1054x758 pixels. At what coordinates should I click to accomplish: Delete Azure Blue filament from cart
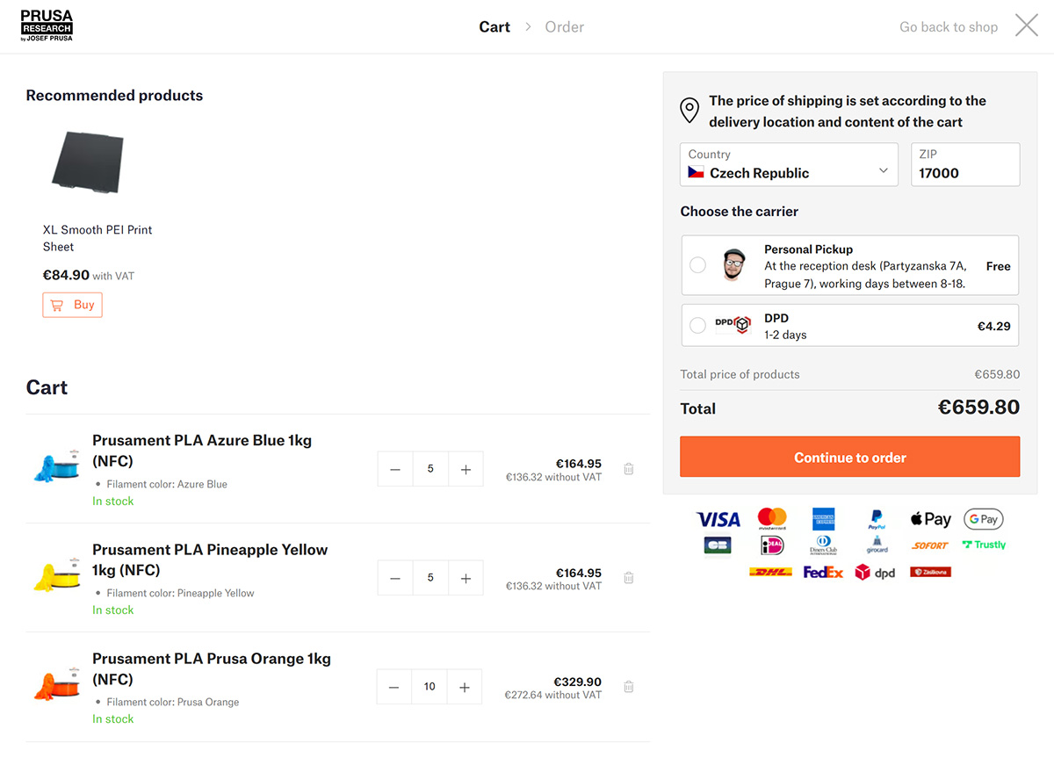pos(629,469)
